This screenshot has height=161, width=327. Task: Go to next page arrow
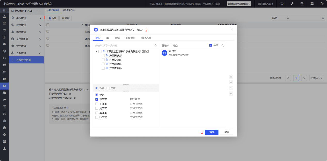point(304,78)
